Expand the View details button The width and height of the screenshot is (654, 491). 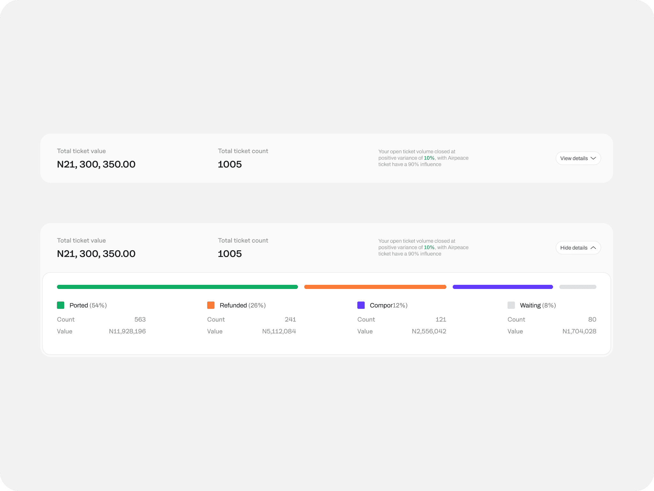pos(578,158)
